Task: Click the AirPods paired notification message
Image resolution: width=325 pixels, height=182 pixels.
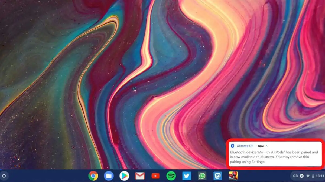Action: (x=274, y=157)
